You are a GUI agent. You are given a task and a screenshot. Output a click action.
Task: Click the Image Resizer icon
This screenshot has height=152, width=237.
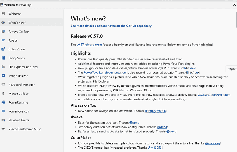pos(3,76)
